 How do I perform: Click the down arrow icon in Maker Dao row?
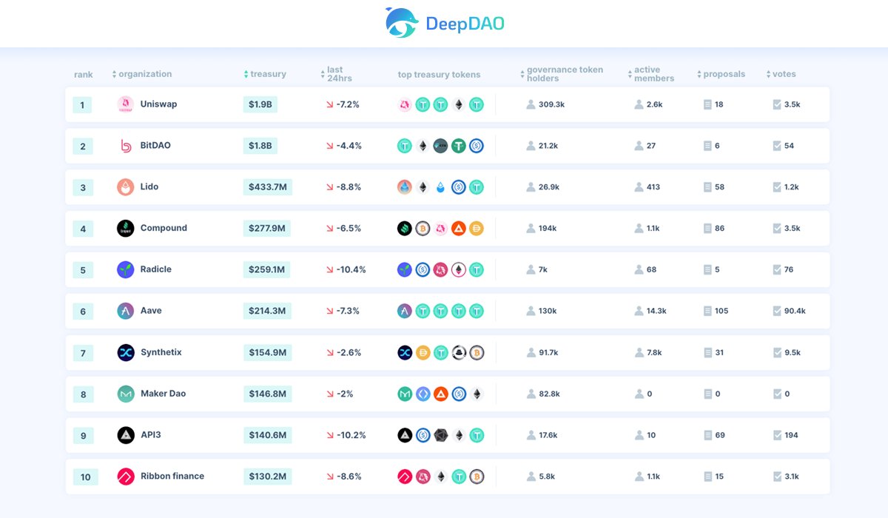click(329, 394)
